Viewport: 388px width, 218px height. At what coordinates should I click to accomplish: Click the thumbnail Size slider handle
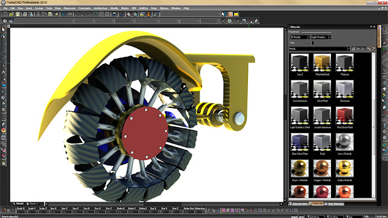(313, 43)
